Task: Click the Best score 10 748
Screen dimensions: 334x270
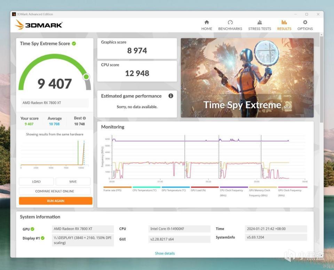Action: 79,124
